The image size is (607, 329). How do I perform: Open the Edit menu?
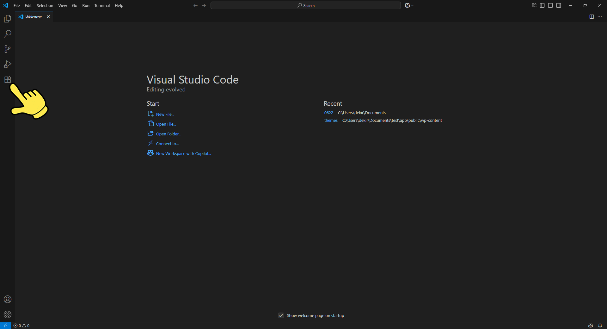pyautogui.click(x=28, y=5)
